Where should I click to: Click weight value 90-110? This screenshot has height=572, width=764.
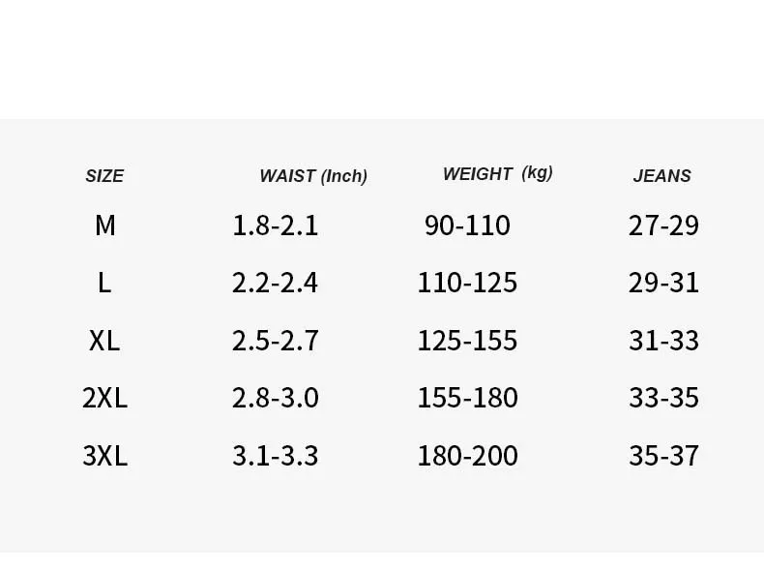coord(467,226)
